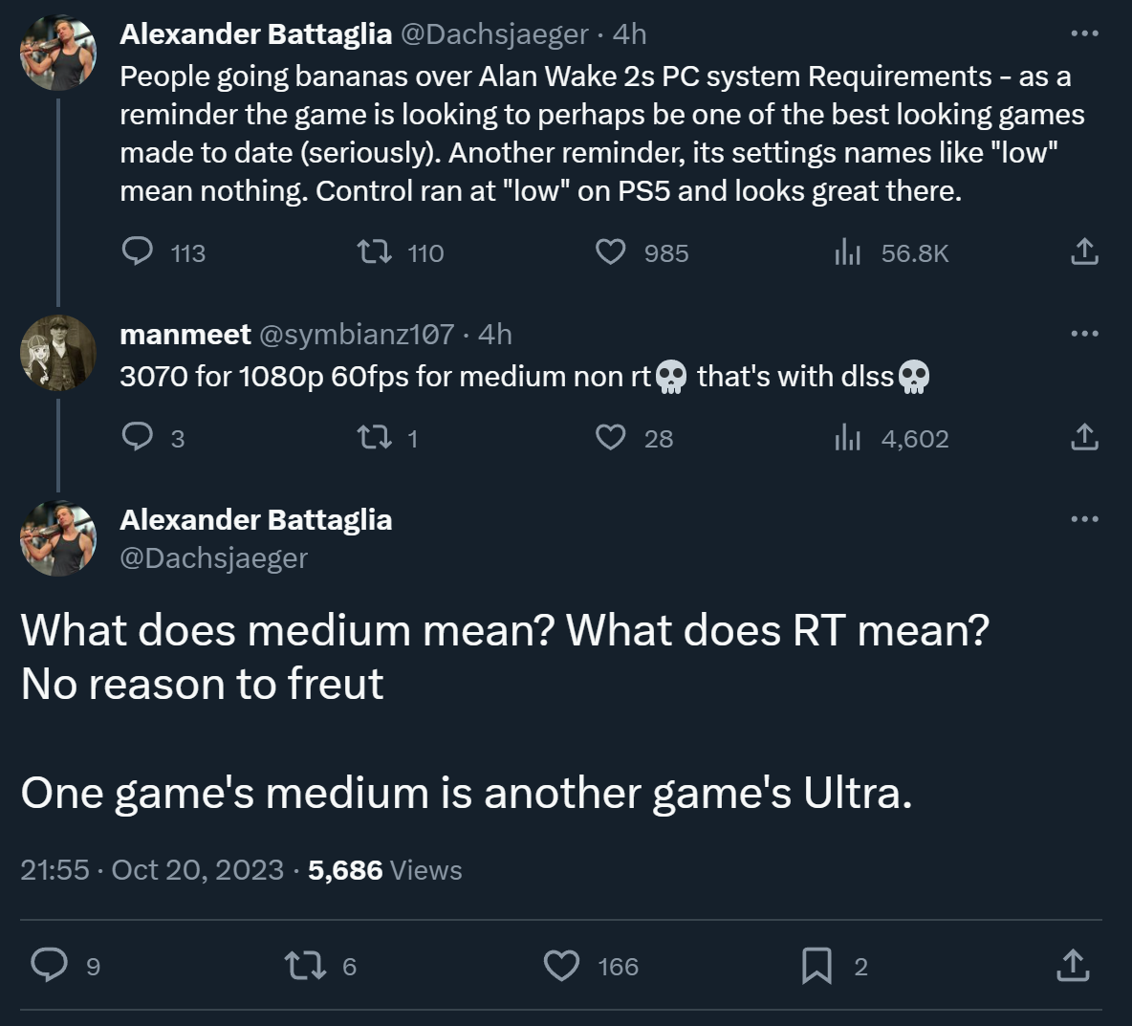View analytics showing 56.8K views
Viewport: 1132px width, 1026px height.
848,252
